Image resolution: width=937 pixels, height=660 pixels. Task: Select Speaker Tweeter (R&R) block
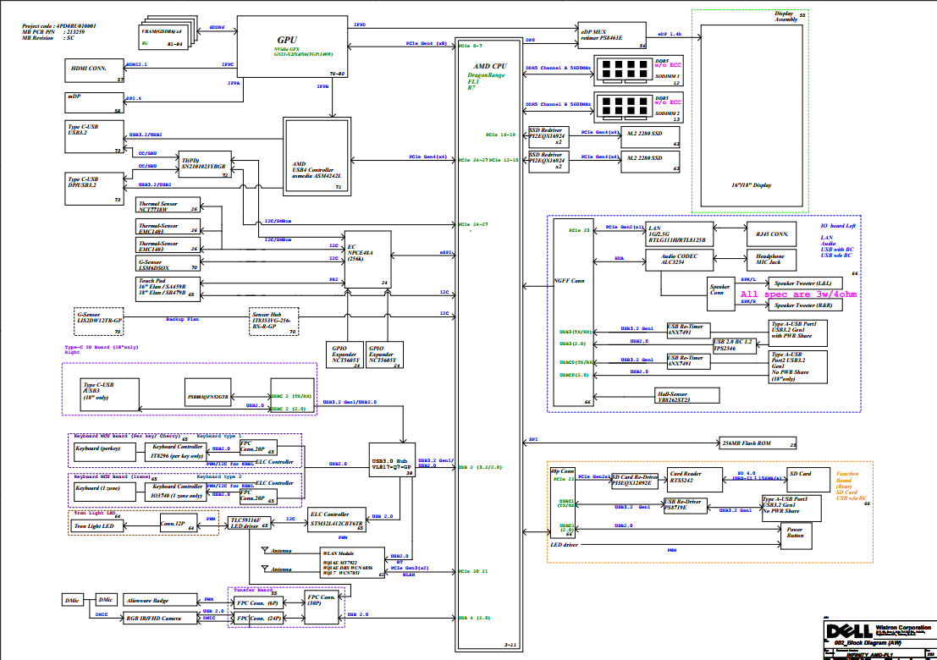pos(805,305)
